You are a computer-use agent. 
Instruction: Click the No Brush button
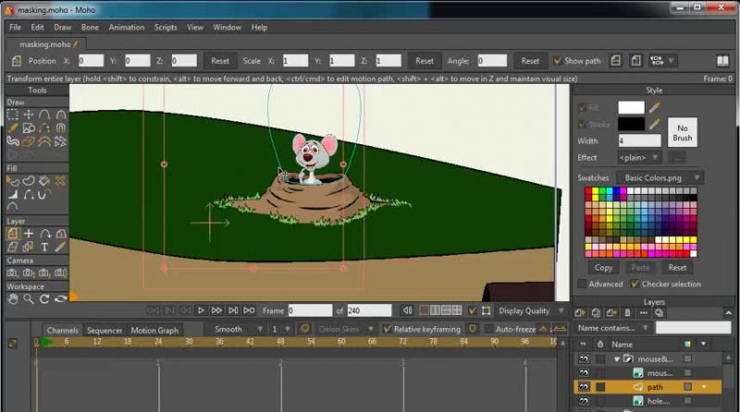pos(683,132)
